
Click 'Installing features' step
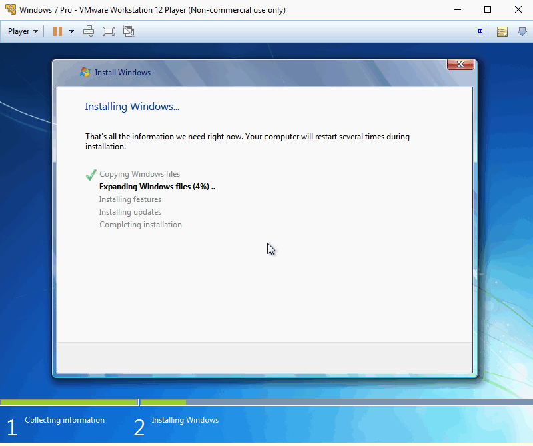click(130, 199)
